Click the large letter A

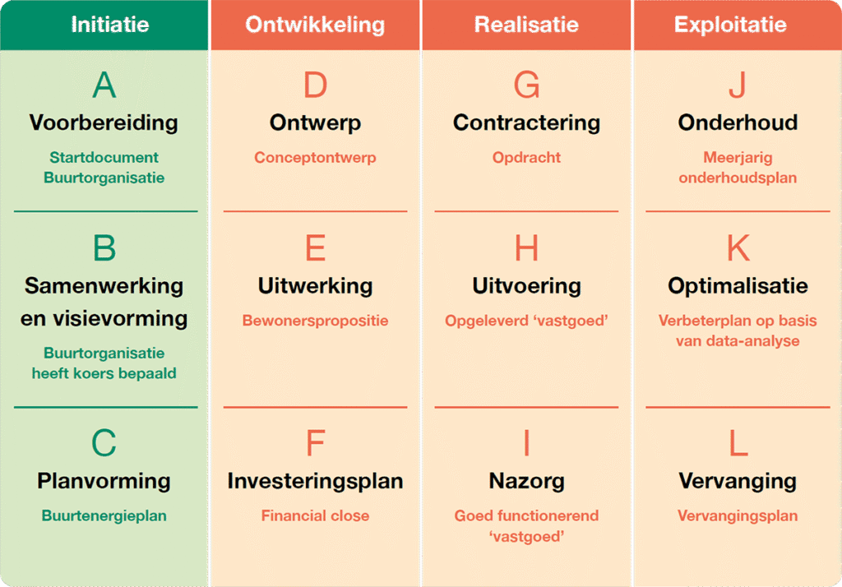click(x=104, y=85)
